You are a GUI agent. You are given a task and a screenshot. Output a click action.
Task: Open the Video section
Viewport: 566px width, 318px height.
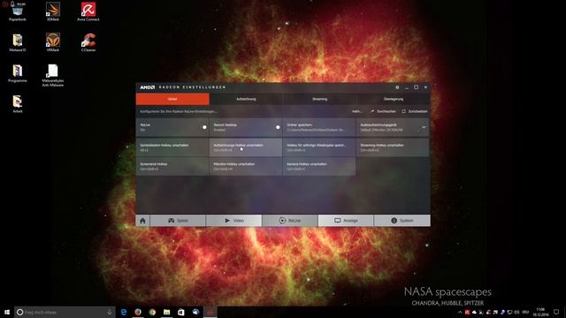point(233,221)
